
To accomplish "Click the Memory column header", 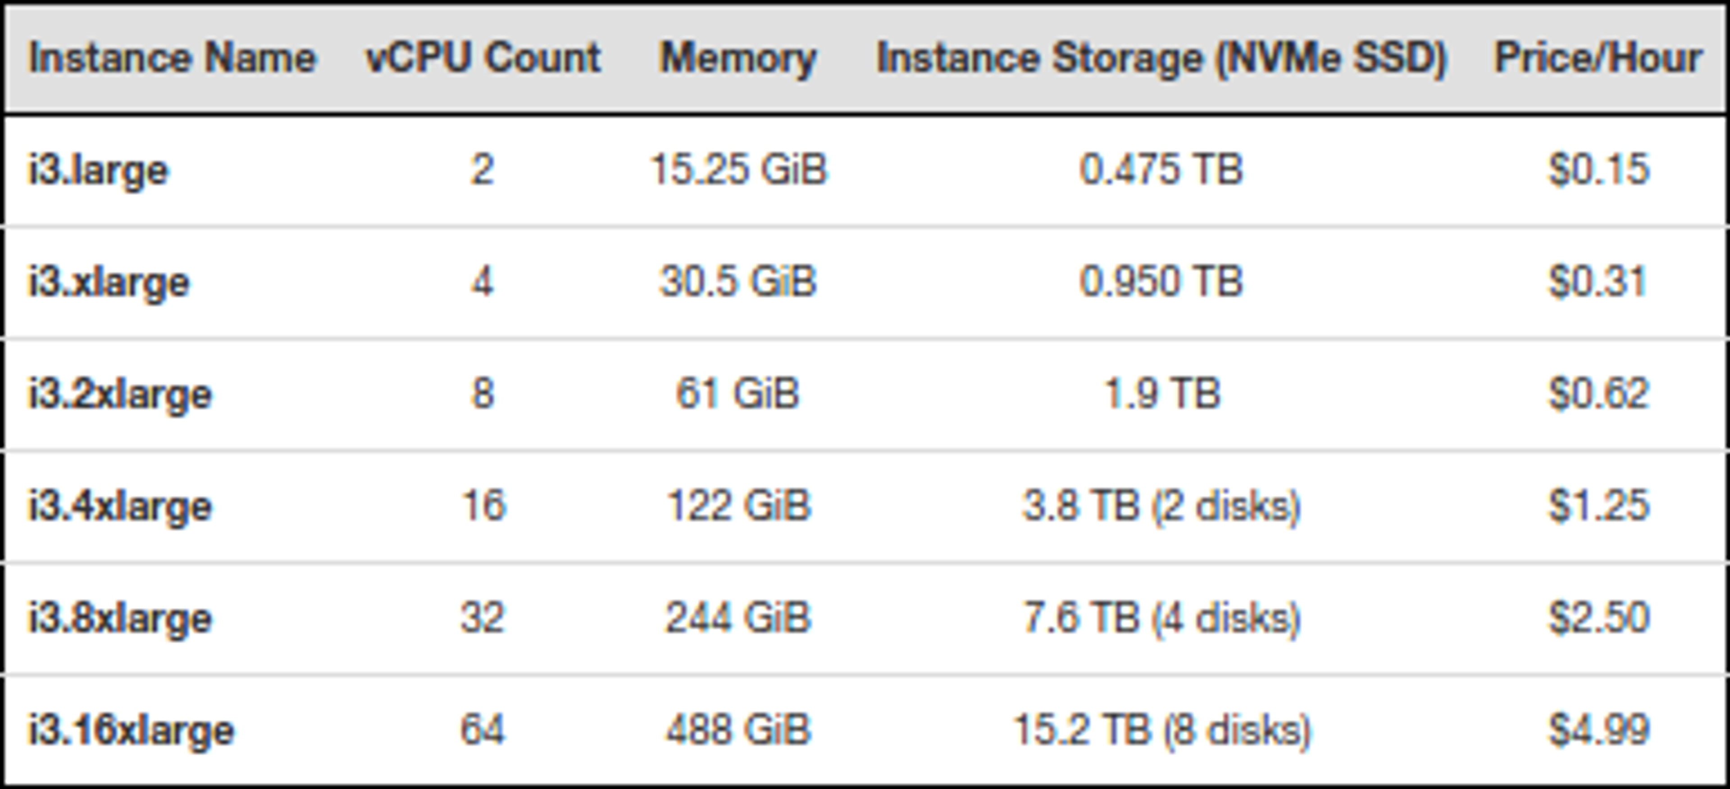I will point(738,58).
